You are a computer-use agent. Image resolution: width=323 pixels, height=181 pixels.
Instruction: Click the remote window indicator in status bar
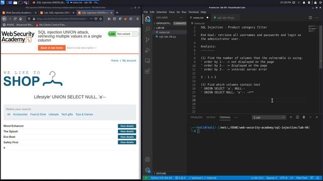tap(146, 177)
